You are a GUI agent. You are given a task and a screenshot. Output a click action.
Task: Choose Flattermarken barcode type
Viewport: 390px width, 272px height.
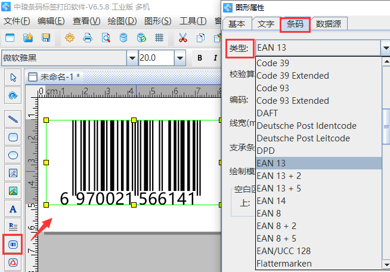click(x=318, y=264)
